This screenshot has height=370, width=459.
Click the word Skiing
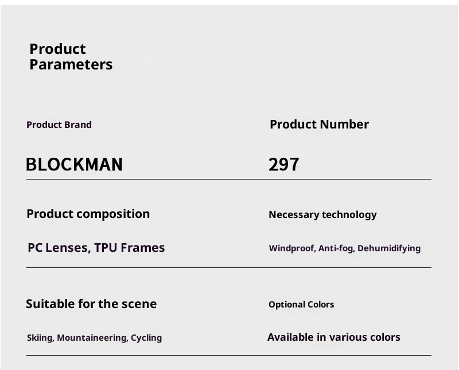tap(40, 338)
